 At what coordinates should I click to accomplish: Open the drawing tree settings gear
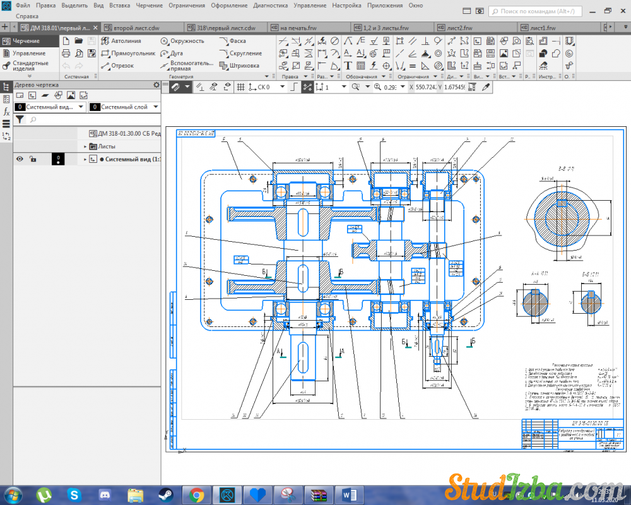[x=156, y=85]
